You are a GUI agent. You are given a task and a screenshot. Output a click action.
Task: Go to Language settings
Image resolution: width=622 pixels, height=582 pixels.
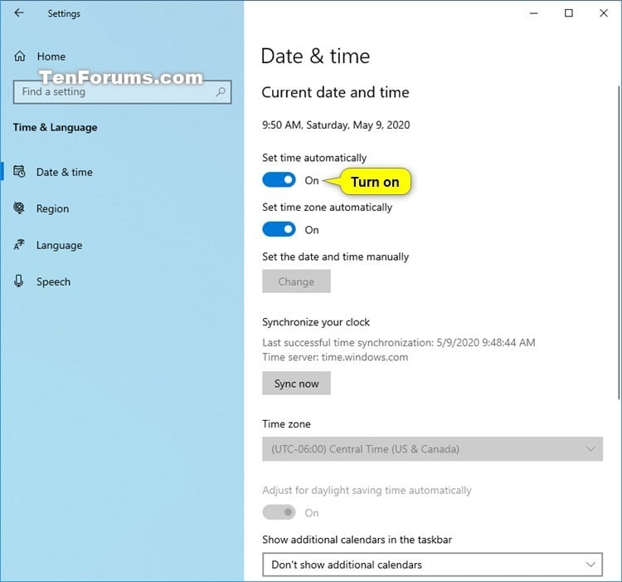pos(59,246)
